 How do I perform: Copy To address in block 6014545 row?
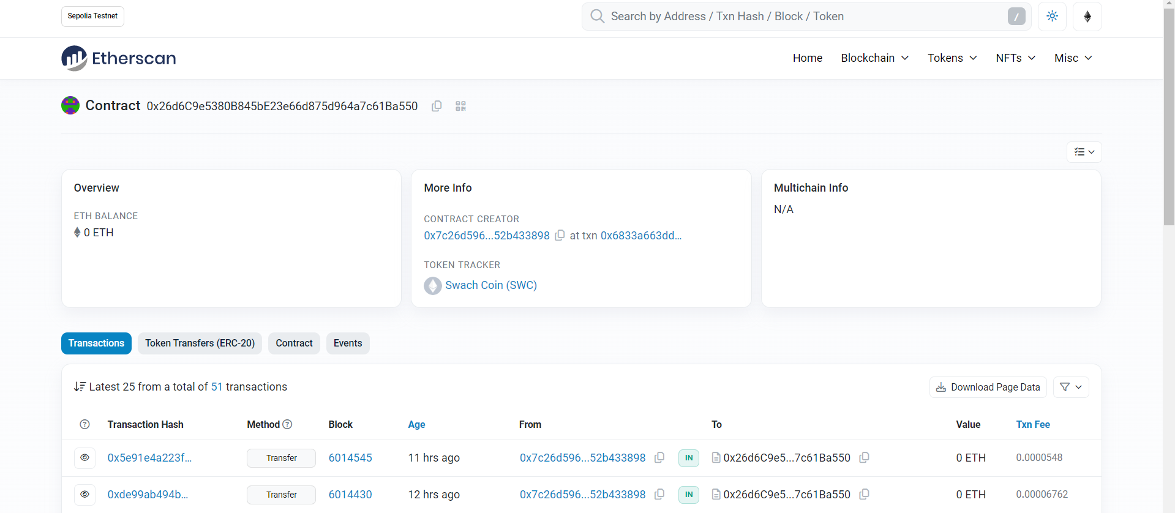point(864,458)
